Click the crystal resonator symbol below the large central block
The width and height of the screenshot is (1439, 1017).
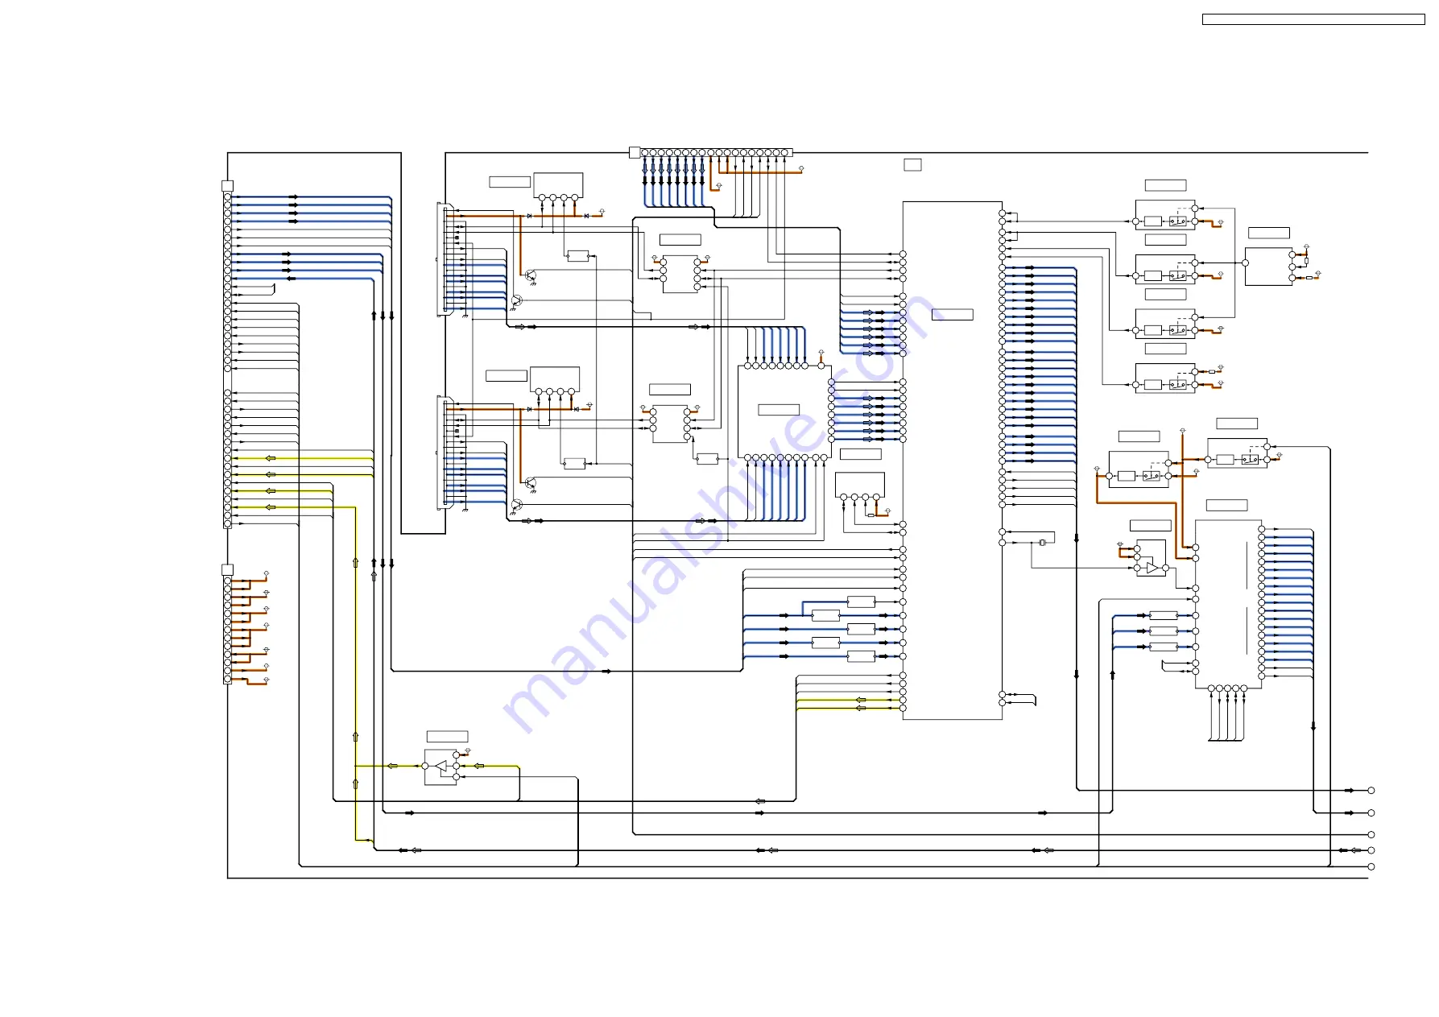(1042, 543)
